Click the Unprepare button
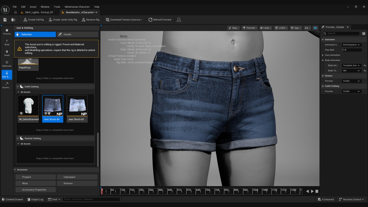Image resolution: width=368 pixels, height=207 pixels. point(77,177)
